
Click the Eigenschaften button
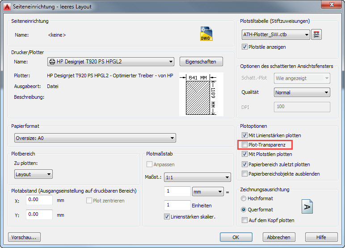[x=201, y=62]
